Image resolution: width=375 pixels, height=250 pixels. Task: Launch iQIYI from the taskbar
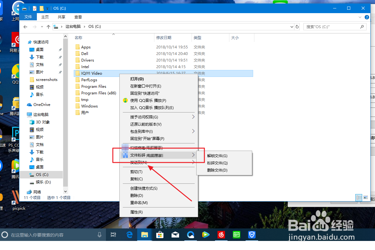coord(236,235)
